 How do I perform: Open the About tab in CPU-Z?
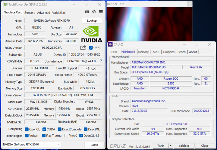[193, 52]
